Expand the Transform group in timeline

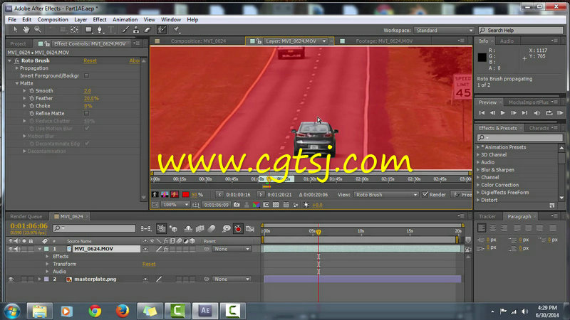47,264
